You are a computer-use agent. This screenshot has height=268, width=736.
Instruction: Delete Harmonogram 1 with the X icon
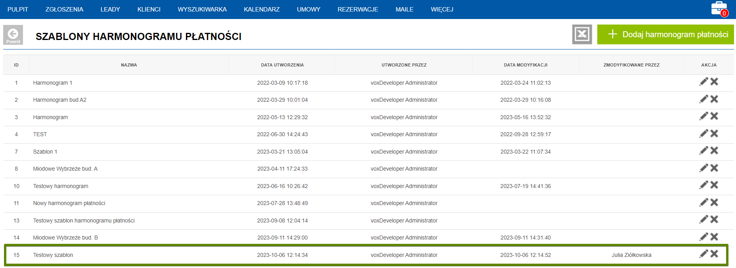714,82
